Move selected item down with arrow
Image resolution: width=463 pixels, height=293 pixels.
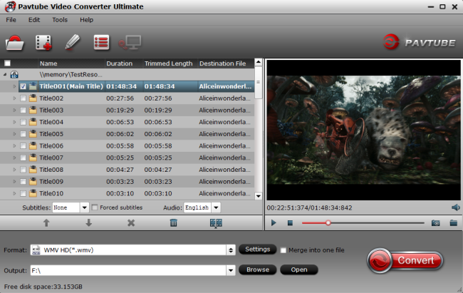[x=88, y=222]
